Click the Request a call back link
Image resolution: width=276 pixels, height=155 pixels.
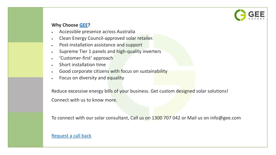click(71, 136)
